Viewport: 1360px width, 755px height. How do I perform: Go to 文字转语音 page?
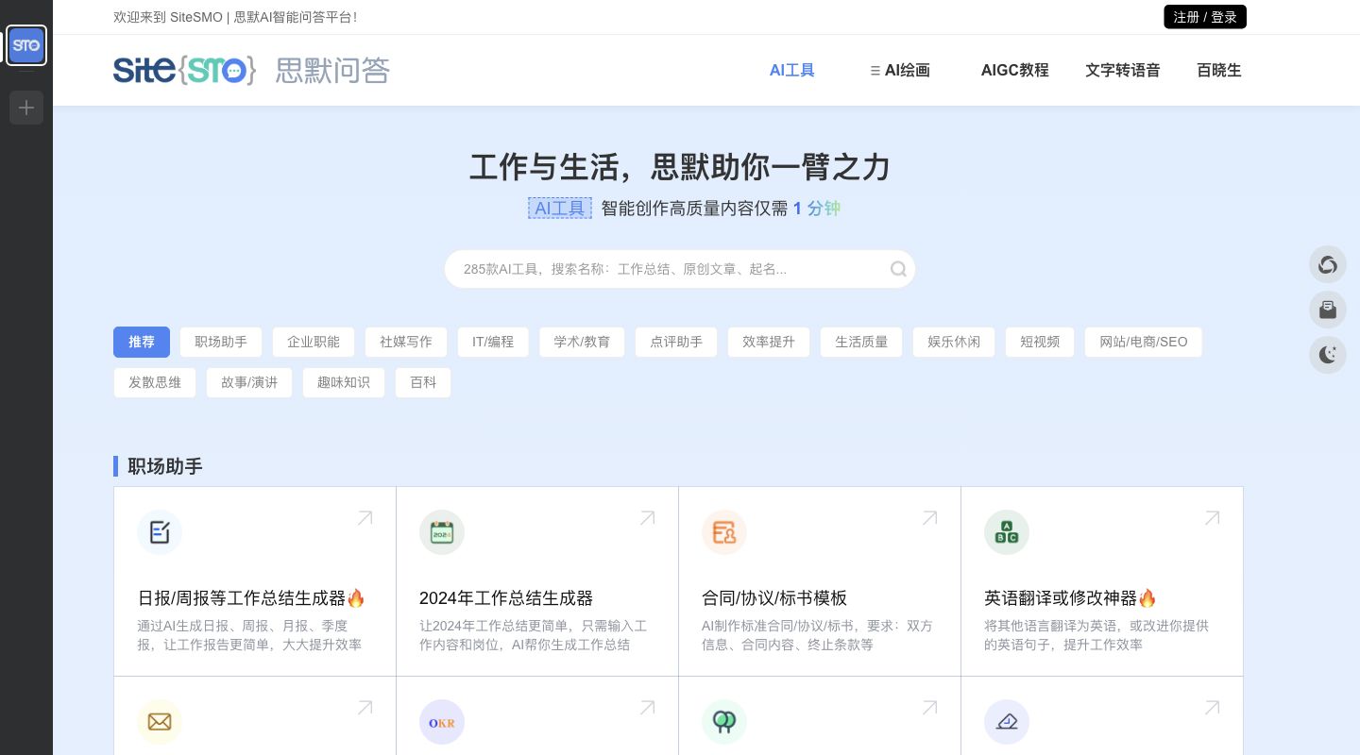pos(1122,70)
